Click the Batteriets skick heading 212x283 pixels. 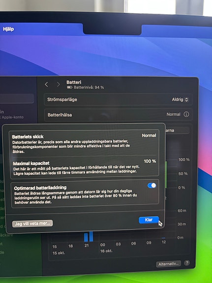pos(28,137)
